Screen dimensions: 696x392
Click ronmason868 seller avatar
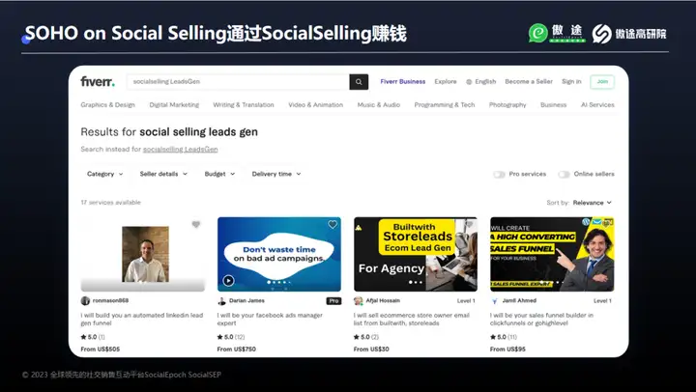pos(85,300)
